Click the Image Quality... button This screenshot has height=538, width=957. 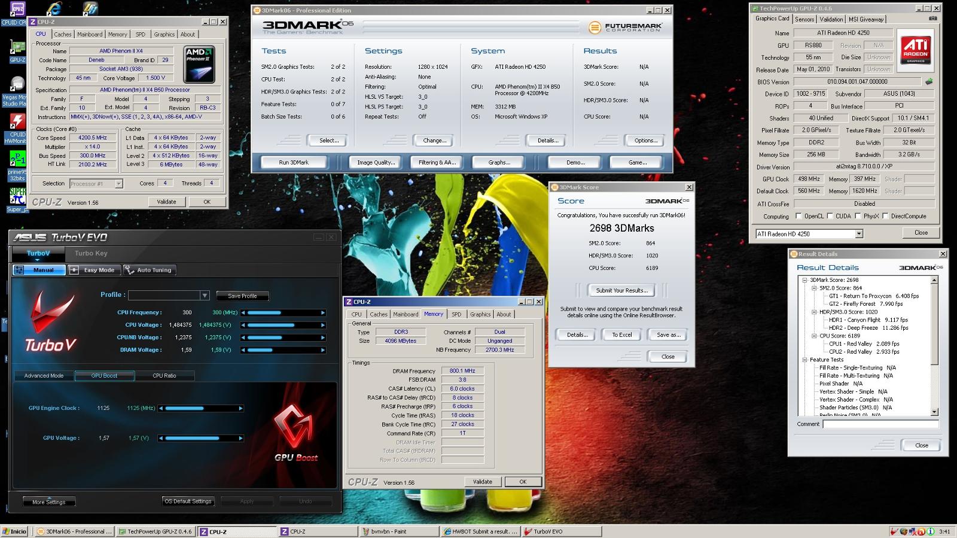tap(376, 162)
